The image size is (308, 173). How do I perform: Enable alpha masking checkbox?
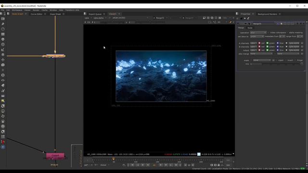click(x=287, y=33)
